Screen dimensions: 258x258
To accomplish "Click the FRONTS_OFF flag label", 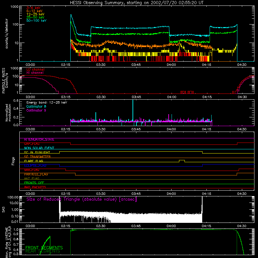I will click(34, 183).
